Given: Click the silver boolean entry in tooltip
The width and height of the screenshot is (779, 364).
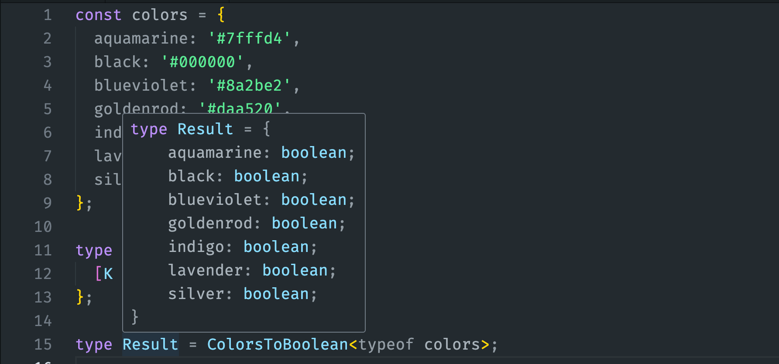Looking at the screenshot, I should 242,294.
